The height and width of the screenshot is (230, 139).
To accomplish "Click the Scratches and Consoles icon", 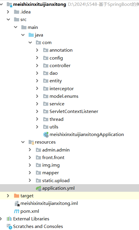I will (9, 226).
